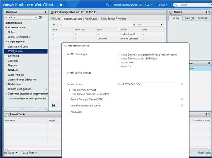The image size is (212, 158).
Task: Pin the Navigator panel with pushpin icon
Action: coord(46,12)
